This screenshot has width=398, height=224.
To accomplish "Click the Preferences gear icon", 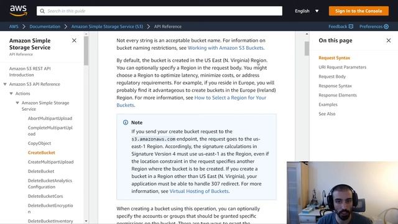I will tap(386, 26).
